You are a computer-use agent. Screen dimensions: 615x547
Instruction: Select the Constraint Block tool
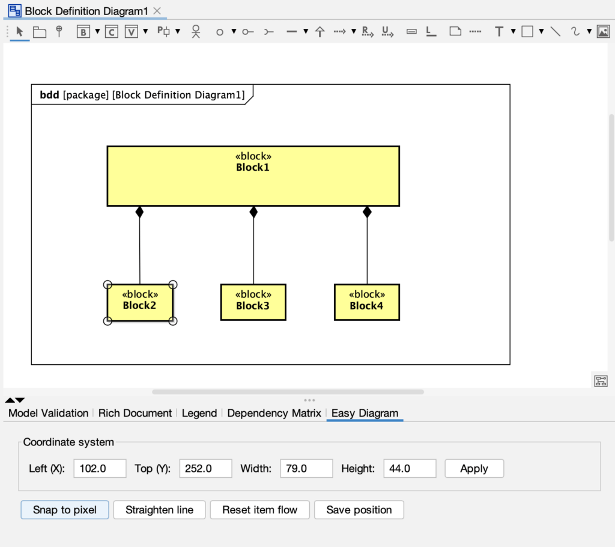(111, 31)
